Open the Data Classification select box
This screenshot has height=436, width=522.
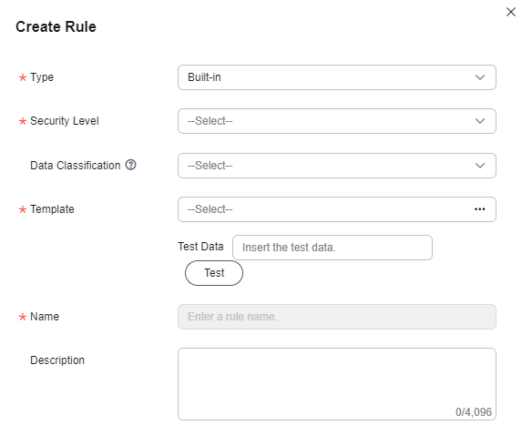point(337,166)
